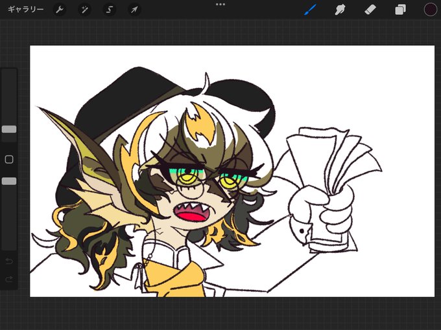The image size is (441, 330).
Task: Tap the redo arrow in sidebar
Action: [9, 279]
